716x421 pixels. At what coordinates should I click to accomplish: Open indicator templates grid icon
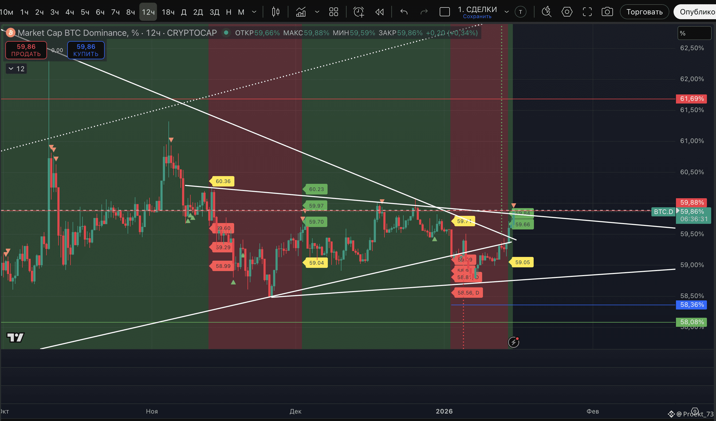coord(333,12)
